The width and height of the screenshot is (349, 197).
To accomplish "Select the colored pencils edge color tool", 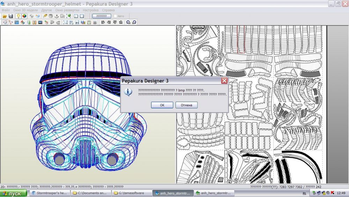I will tap(22, 22).
